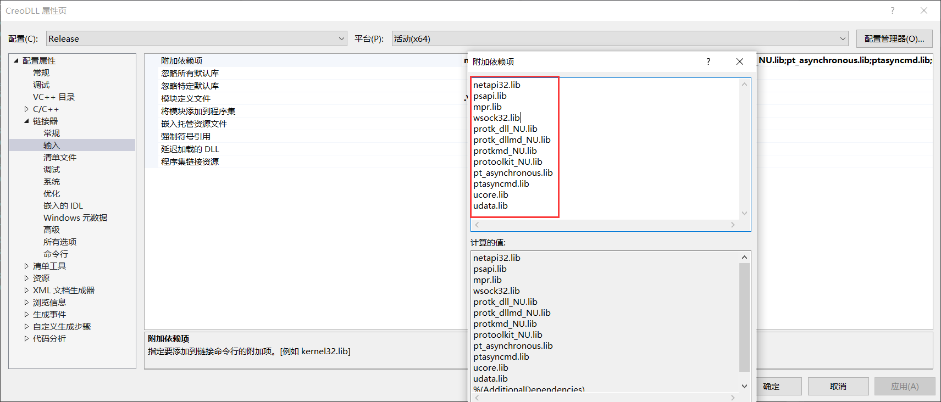Collapse the 链接器 tree node
Image resolution: width=941 pixels, height=402 pixels.
point(26,121)
